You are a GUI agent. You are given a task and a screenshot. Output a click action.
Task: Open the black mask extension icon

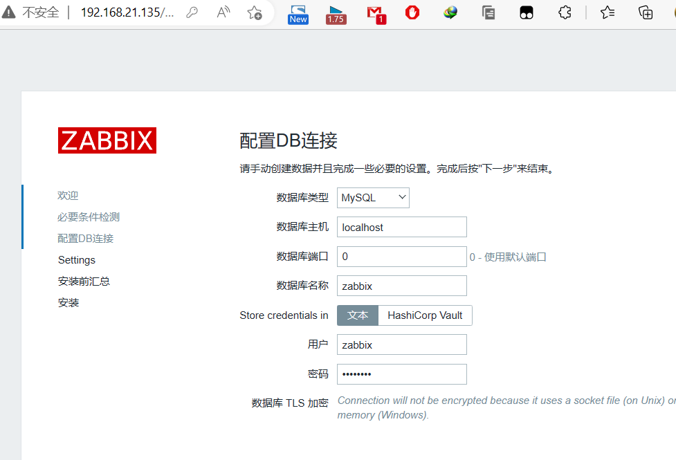(x=527, y=12)
